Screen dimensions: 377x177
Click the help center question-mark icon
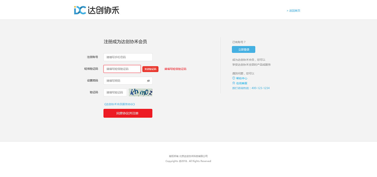coord(233,78)
